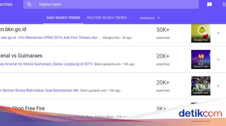
Task: Open the Info Rekrutmen CPNS 2019 article link
Action: pyautogui.click(x=51, y=38)
